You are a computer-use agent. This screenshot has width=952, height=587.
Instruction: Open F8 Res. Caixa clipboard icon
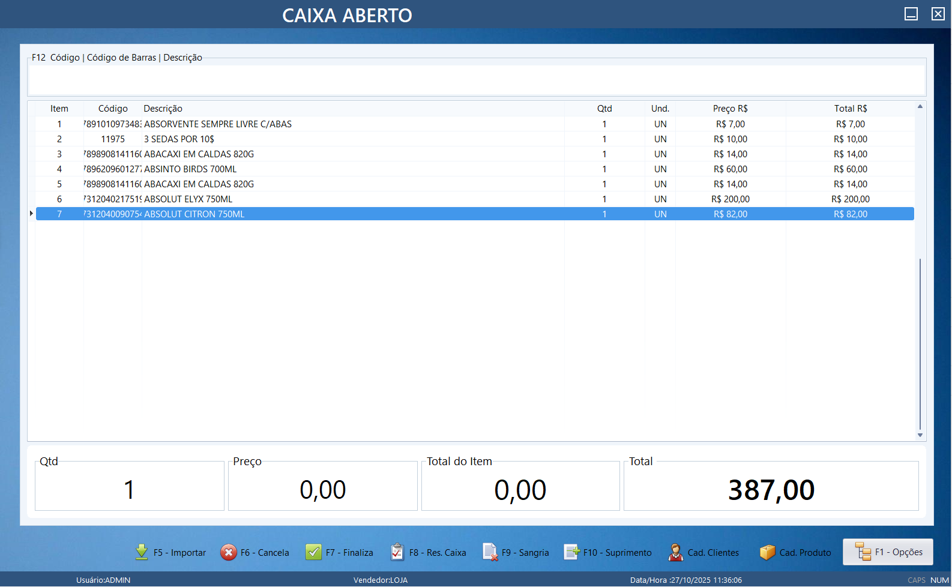coord(397,552)
